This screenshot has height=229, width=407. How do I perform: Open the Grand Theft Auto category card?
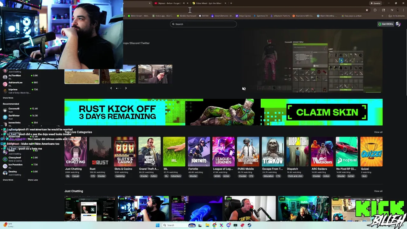point(149,152)
